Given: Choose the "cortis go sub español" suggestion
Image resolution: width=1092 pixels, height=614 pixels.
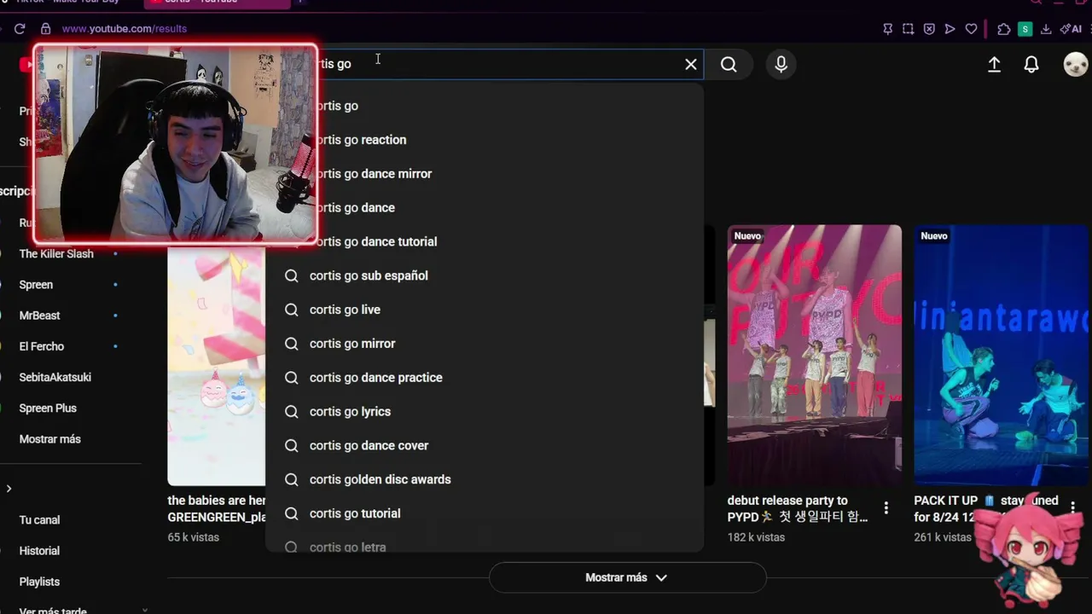Looking at the screenshot, I should tap(485, 275).
